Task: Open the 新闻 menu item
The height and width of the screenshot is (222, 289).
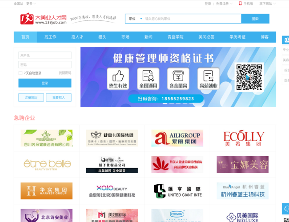Action: point(149,37)
